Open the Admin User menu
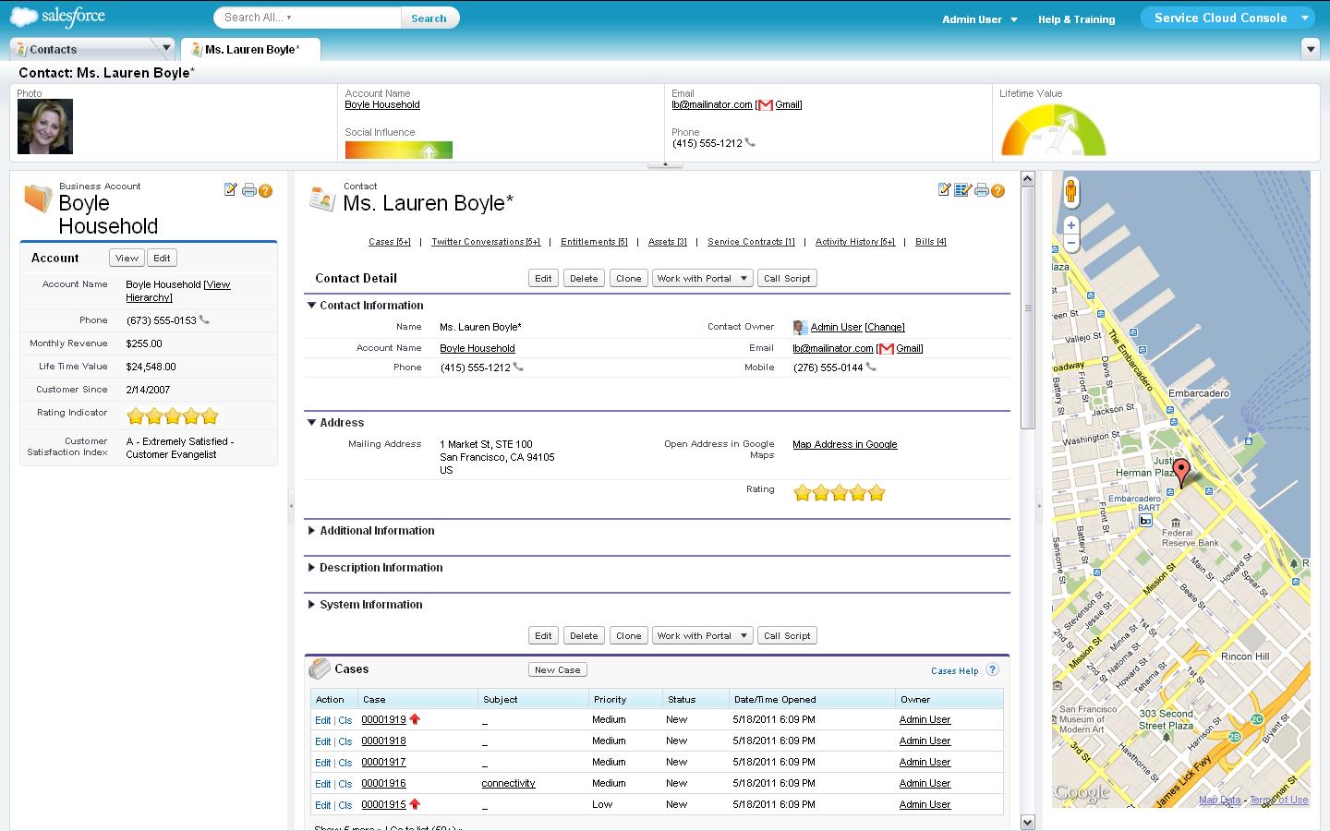 coord(979,19)
